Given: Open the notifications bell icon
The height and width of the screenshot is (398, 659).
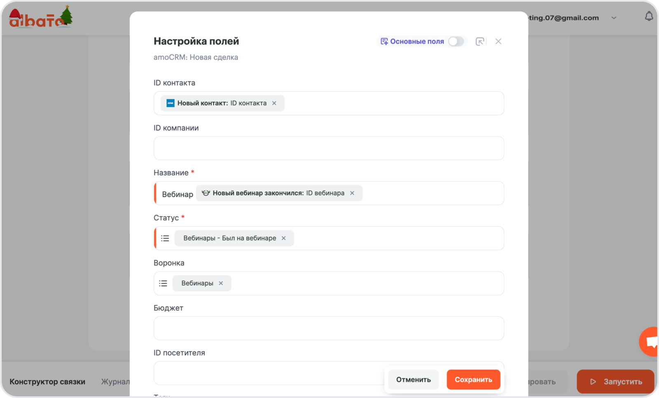Looking at the screenshot, I should (x=649, y=16).
